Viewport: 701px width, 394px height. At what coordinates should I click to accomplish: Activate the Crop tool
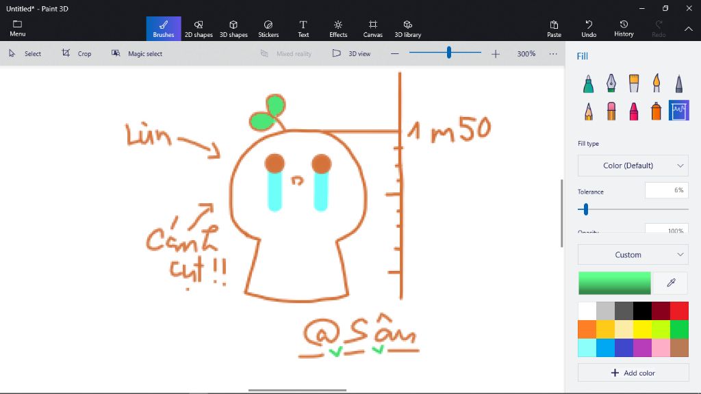click(77, 53)
